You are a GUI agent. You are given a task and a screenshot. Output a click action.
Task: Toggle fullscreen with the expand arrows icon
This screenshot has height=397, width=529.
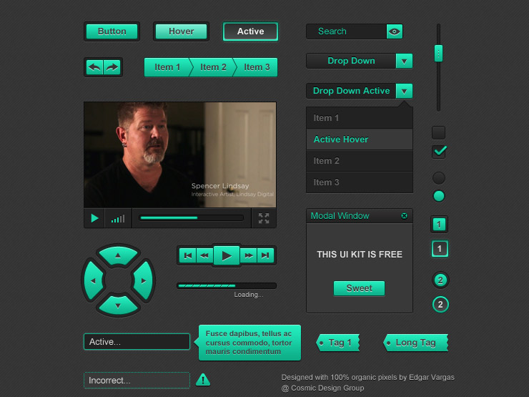(x=264, y=218)
